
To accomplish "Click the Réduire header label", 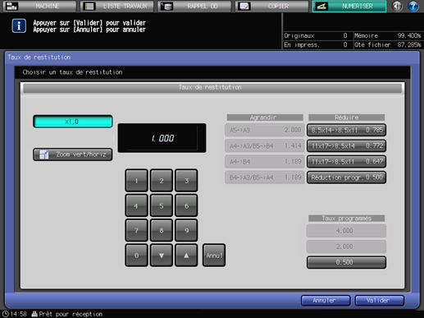I will 346,118.
